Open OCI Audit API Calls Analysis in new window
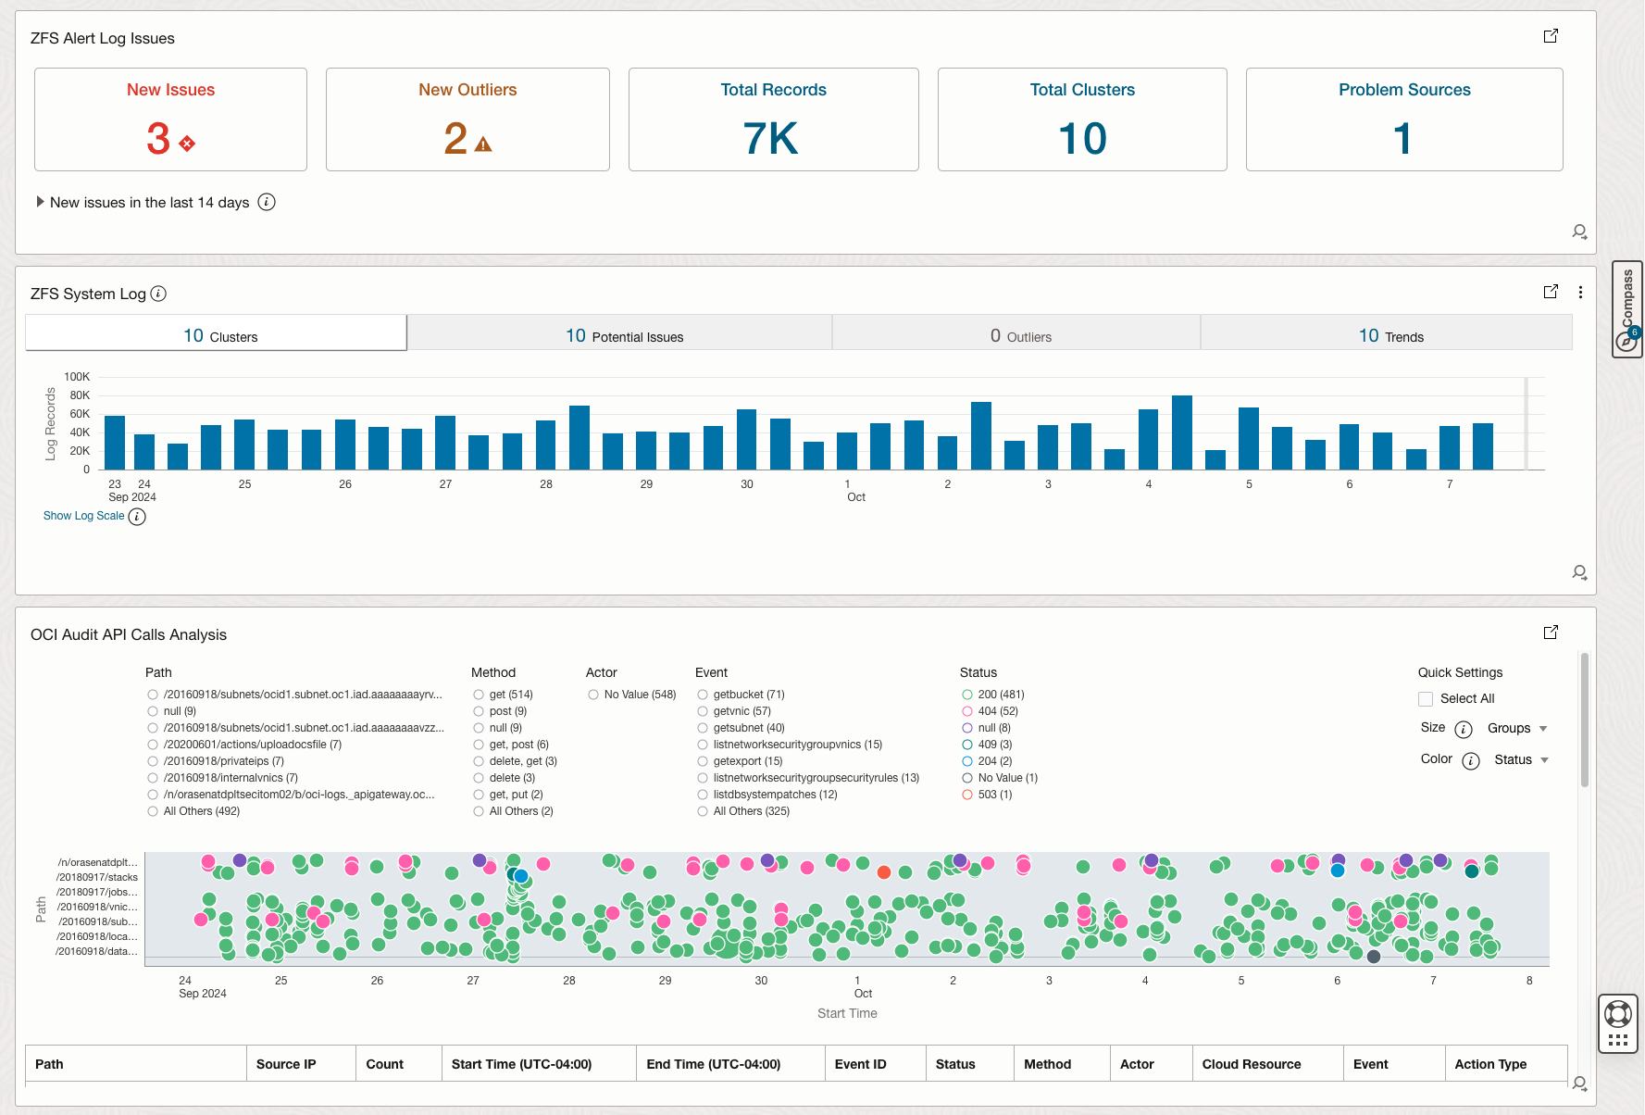 1551,633
